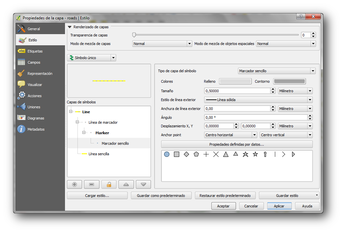The image size is (343, 233).
Task: Select the X cross marker shape
Action: 216,155
